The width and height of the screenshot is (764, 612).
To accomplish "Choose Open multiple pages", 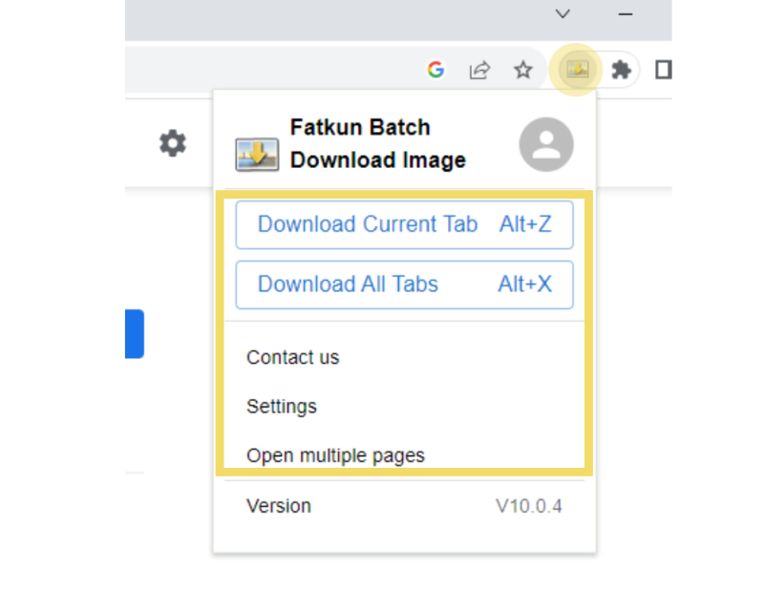I will (x=335, y=455).
